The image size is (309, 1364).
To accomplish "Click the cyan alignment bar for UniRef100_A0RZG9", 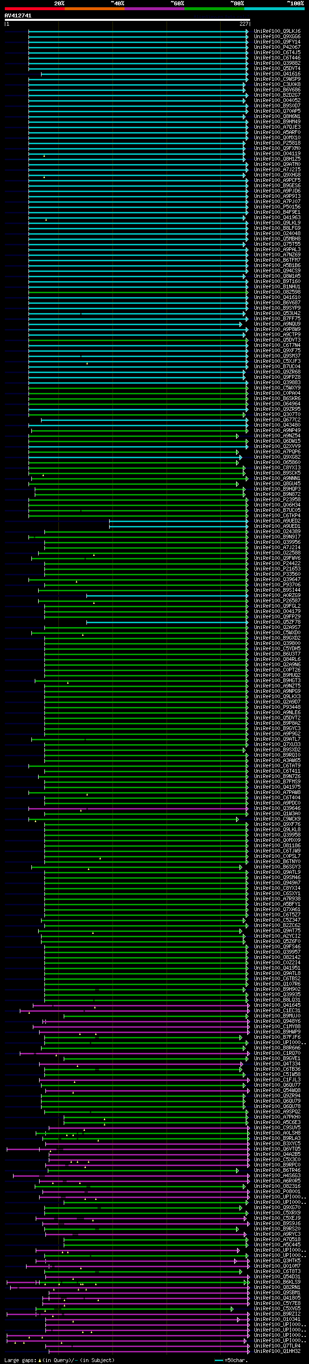I will [168, 596].
